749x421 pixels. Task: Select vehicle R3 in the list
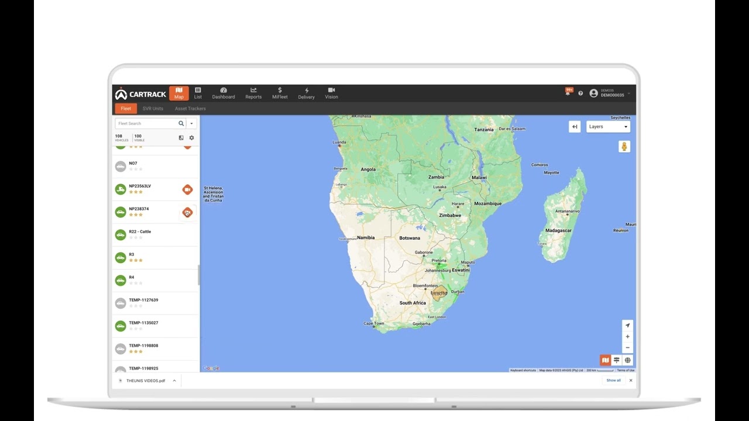156,258
